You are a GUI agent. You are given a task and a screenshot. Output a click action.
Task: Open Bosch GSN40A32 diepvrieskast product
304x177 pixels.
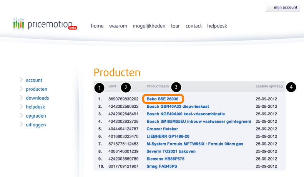(x=178, y=107)
